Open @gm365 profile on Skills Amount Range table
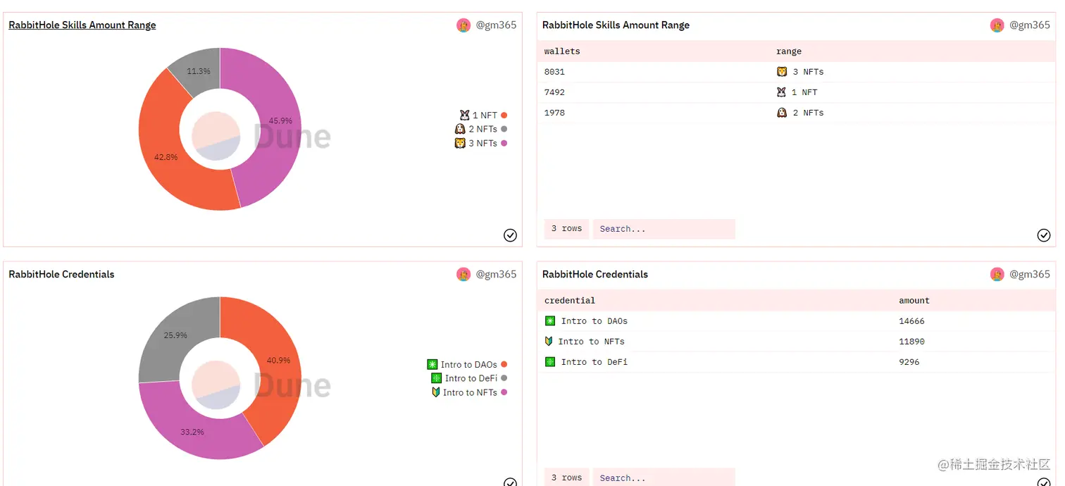Image resolution: width=1065 pixels, height=486 pixels. tap(1030, 25)
